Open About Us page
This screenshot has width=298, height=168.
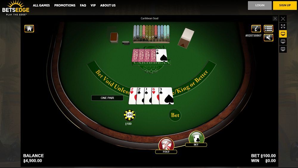click(108, 5)
